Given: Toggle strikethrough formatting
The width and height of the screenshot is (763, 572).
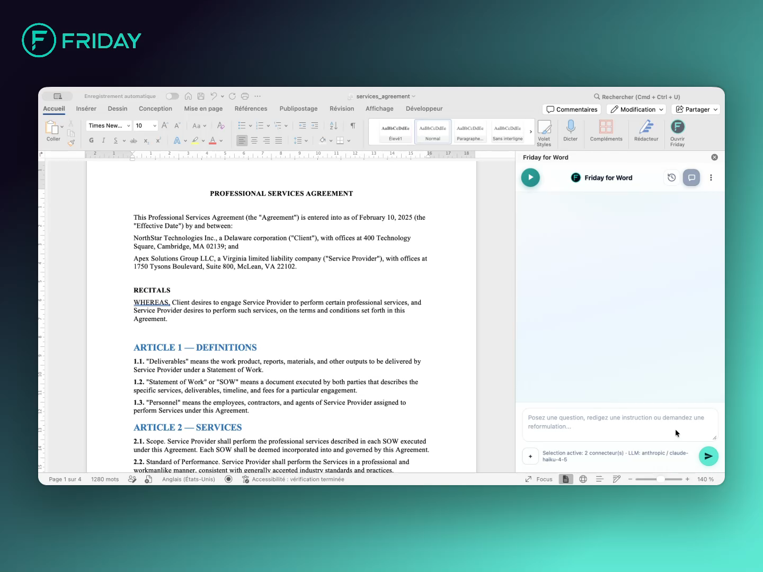Looking at the screenshot, I should (x=134, y=140).
